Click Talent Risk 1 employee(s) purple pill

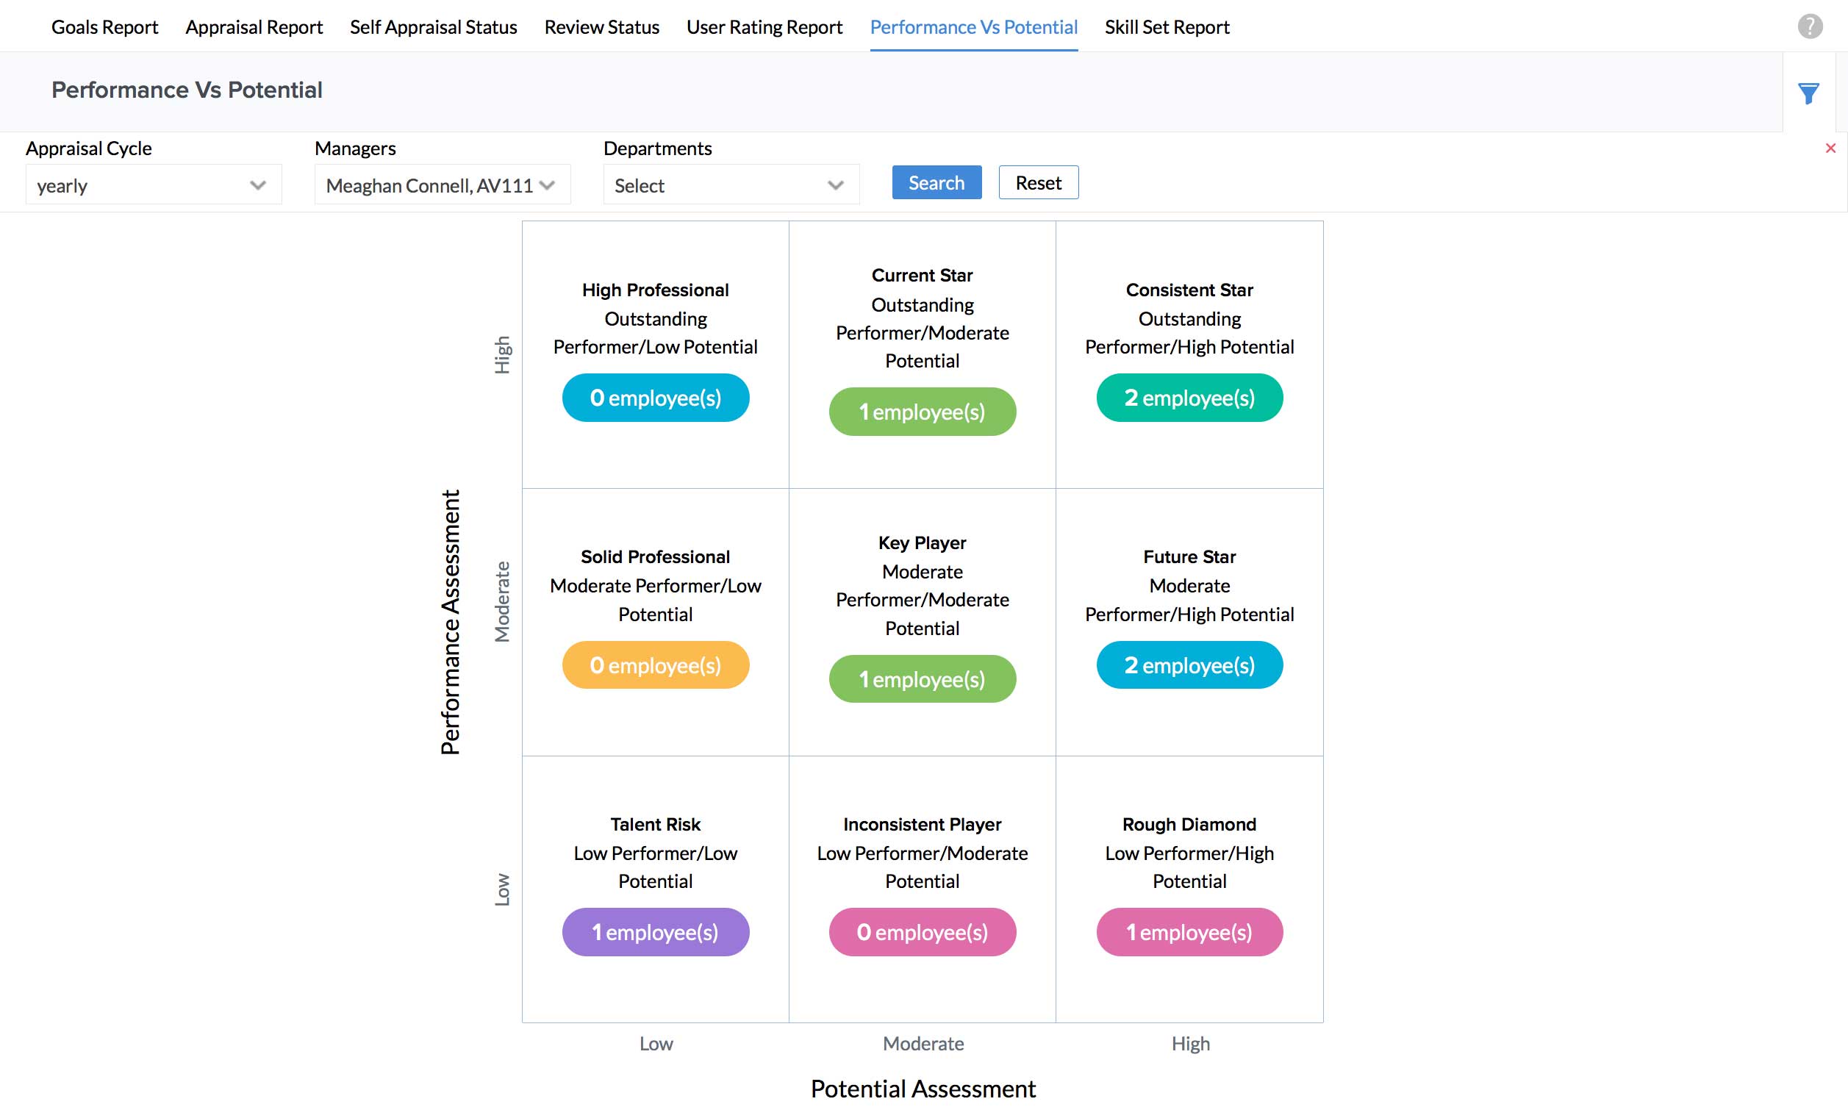[x=655, y=932]
